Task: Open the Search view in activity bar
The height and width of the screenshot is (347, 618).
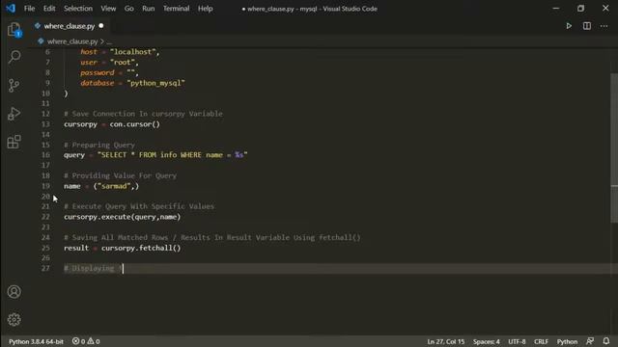Action: pos(14,57)
